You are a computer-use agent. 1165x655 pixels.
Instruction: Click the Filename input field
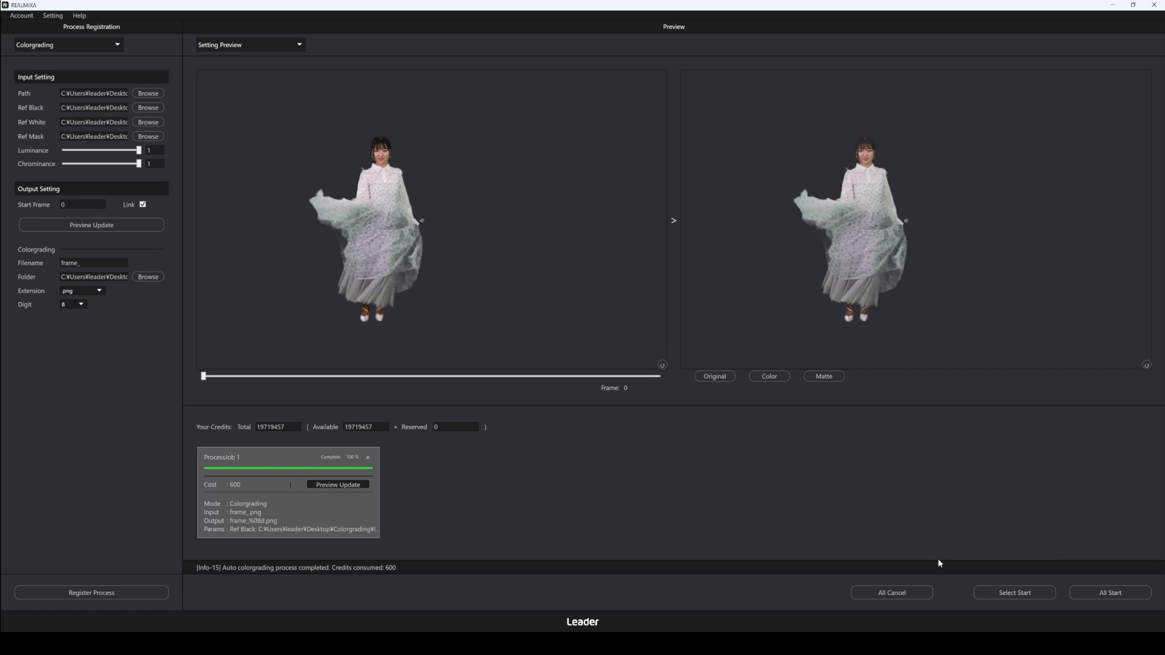coord(93,263)
